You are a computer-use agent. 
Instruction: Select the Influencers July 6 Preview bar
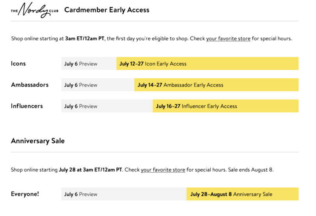107,106
